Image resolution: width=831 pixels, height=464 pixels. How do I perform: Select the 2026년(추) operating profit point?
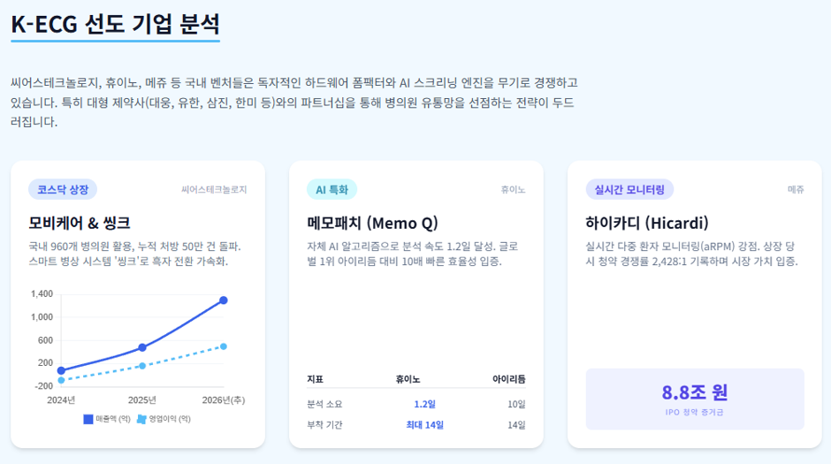[224, 346]
